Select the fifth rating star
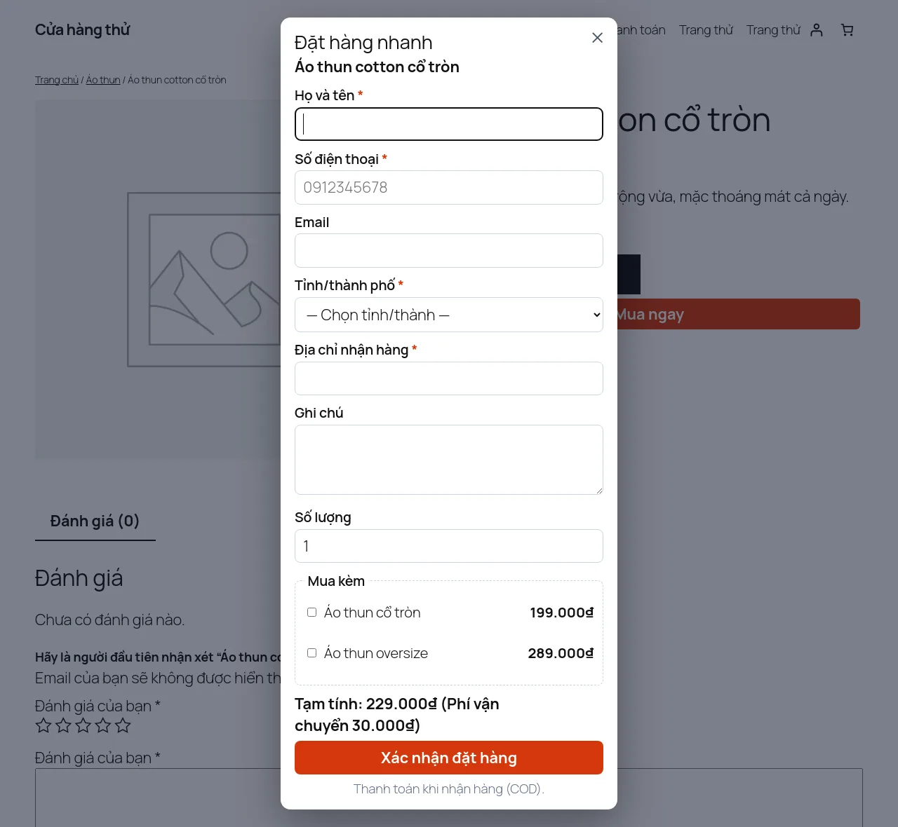Viewport: 898px width, 827px height. pos(123,725)
